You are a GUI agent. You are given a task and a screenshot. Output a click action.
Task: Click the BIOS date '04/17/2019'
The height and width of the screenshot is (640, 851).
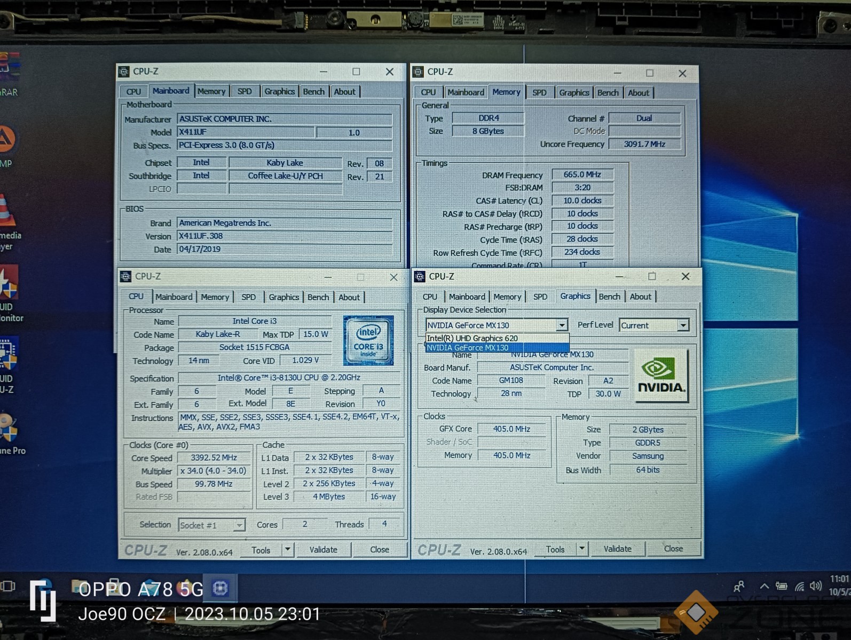coord(285,249)
